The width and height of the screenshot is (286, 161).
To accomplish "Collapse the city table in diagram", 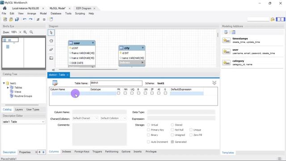I will (x=143, y=48).
